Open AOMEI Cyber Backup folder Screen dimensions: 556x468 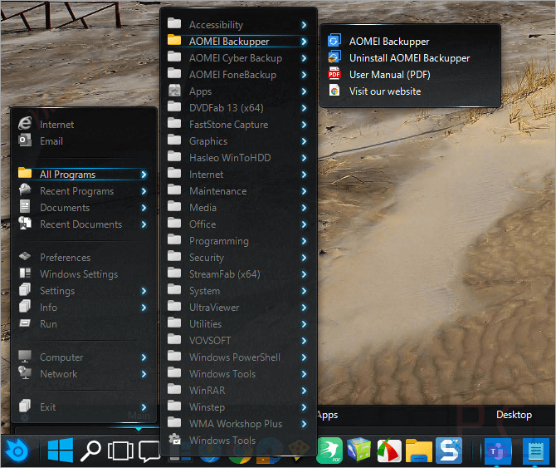click(237, 58)
